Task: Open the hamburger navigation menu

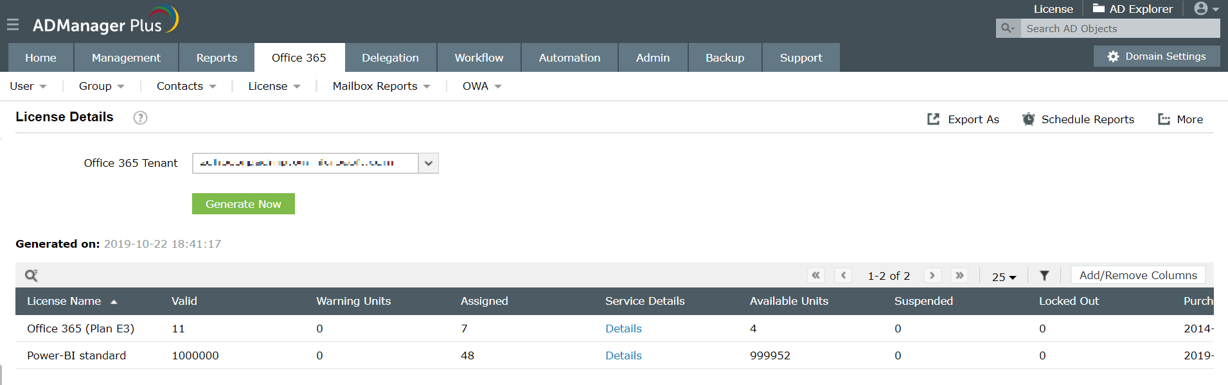Action: coord(13,25)
